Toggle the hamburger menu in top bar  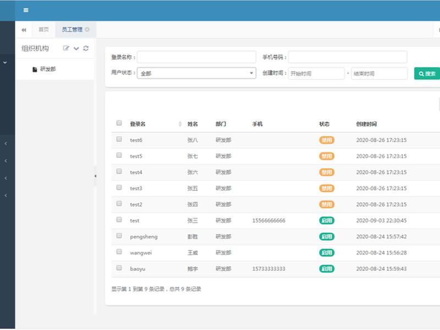[26, 10]
